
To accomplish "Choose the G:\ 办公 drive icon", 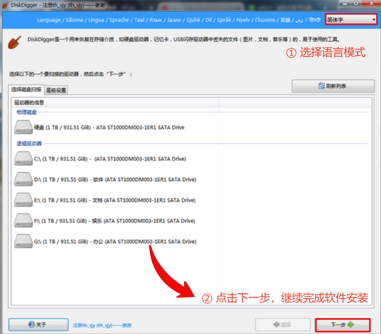I will (24, 242).
